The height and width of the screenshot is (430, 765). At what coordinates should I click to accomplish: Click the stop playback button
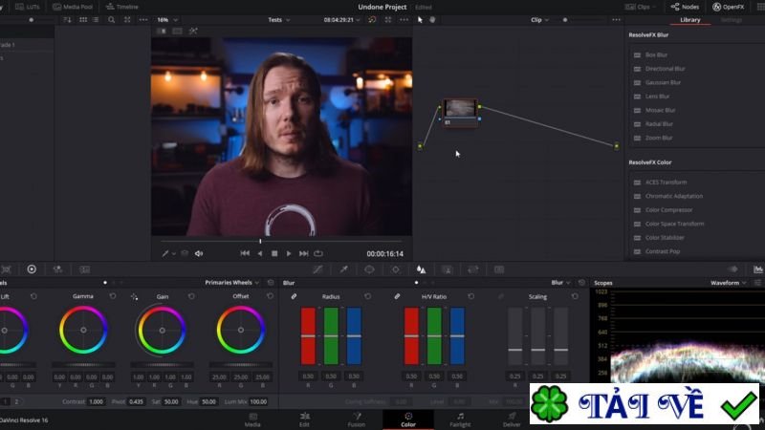click(x=274, y=253)
